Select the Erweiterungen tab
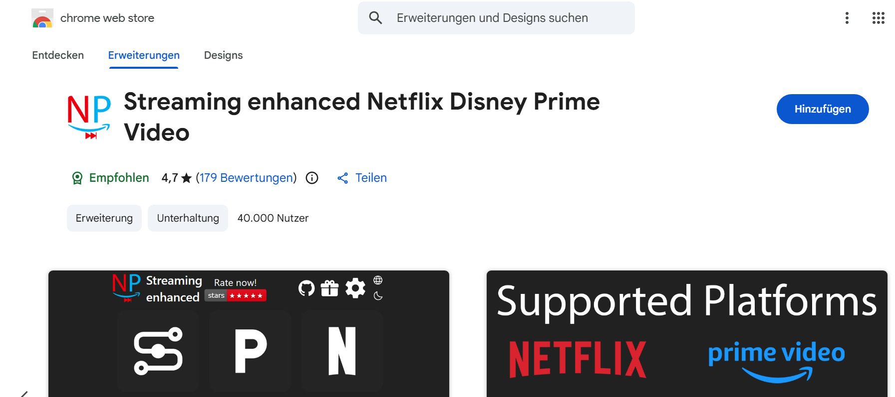 144,55
